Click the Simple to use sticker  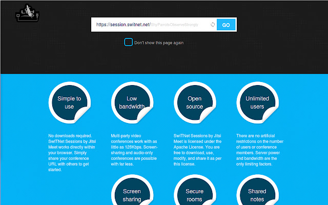tap(70, 102)
